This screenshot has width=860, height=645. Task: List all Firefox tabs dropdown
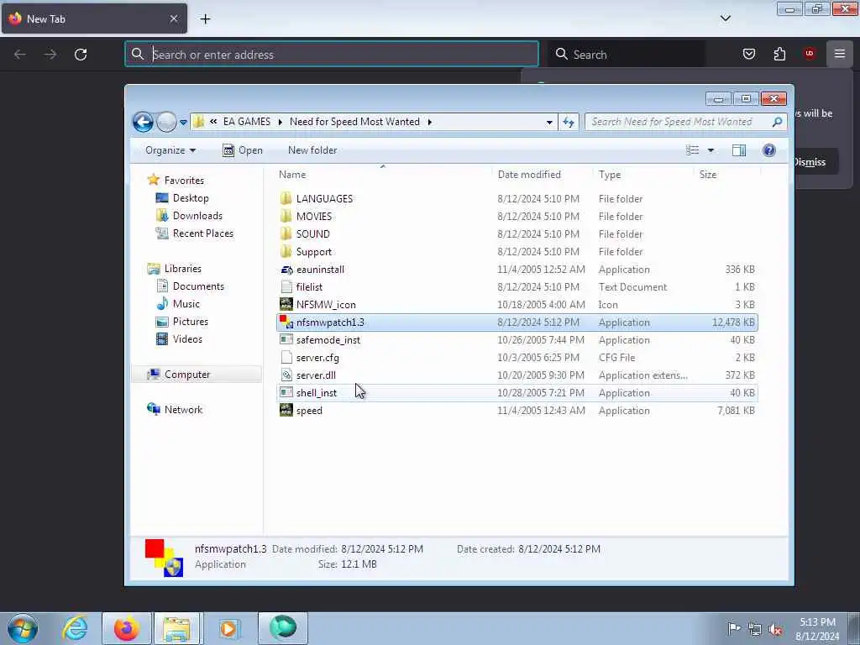click(725, 18)
